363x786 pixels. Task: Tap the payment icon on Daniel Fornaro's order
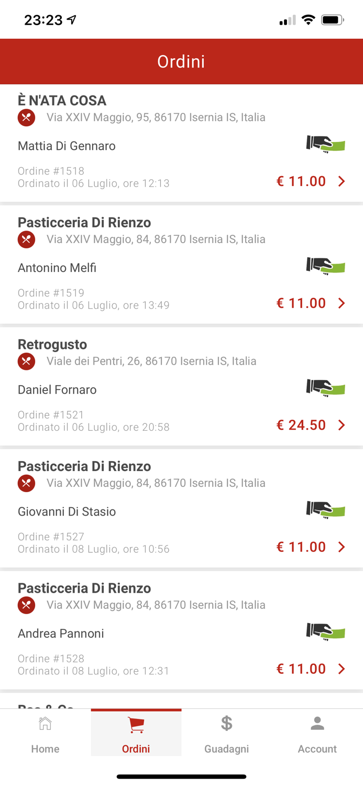point(326,387)
